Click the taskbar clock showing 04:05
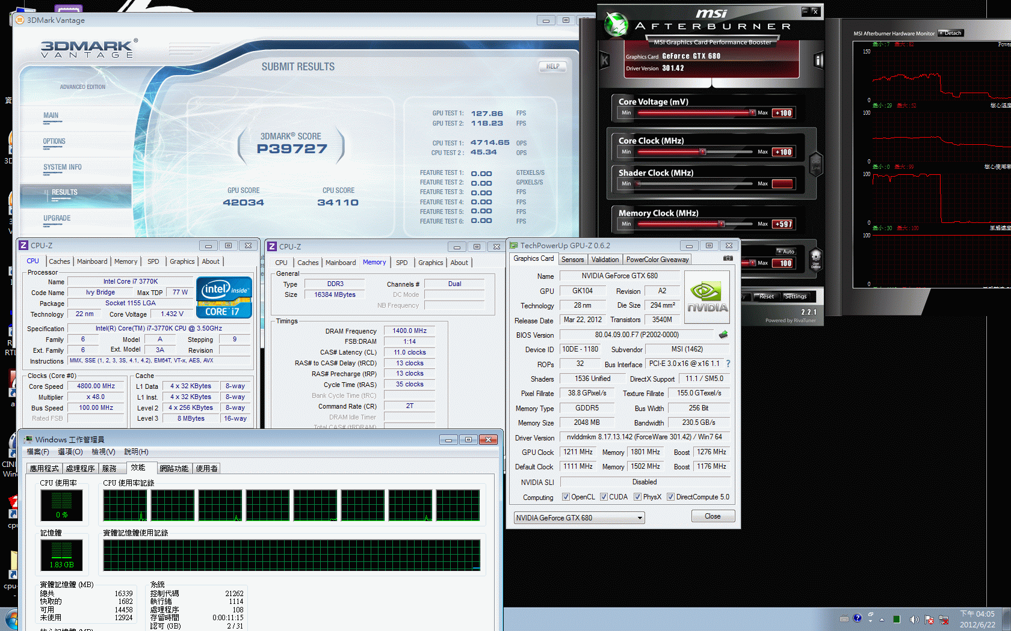Viewport: 1011px width, 631px height. click(x=977, y=620)
